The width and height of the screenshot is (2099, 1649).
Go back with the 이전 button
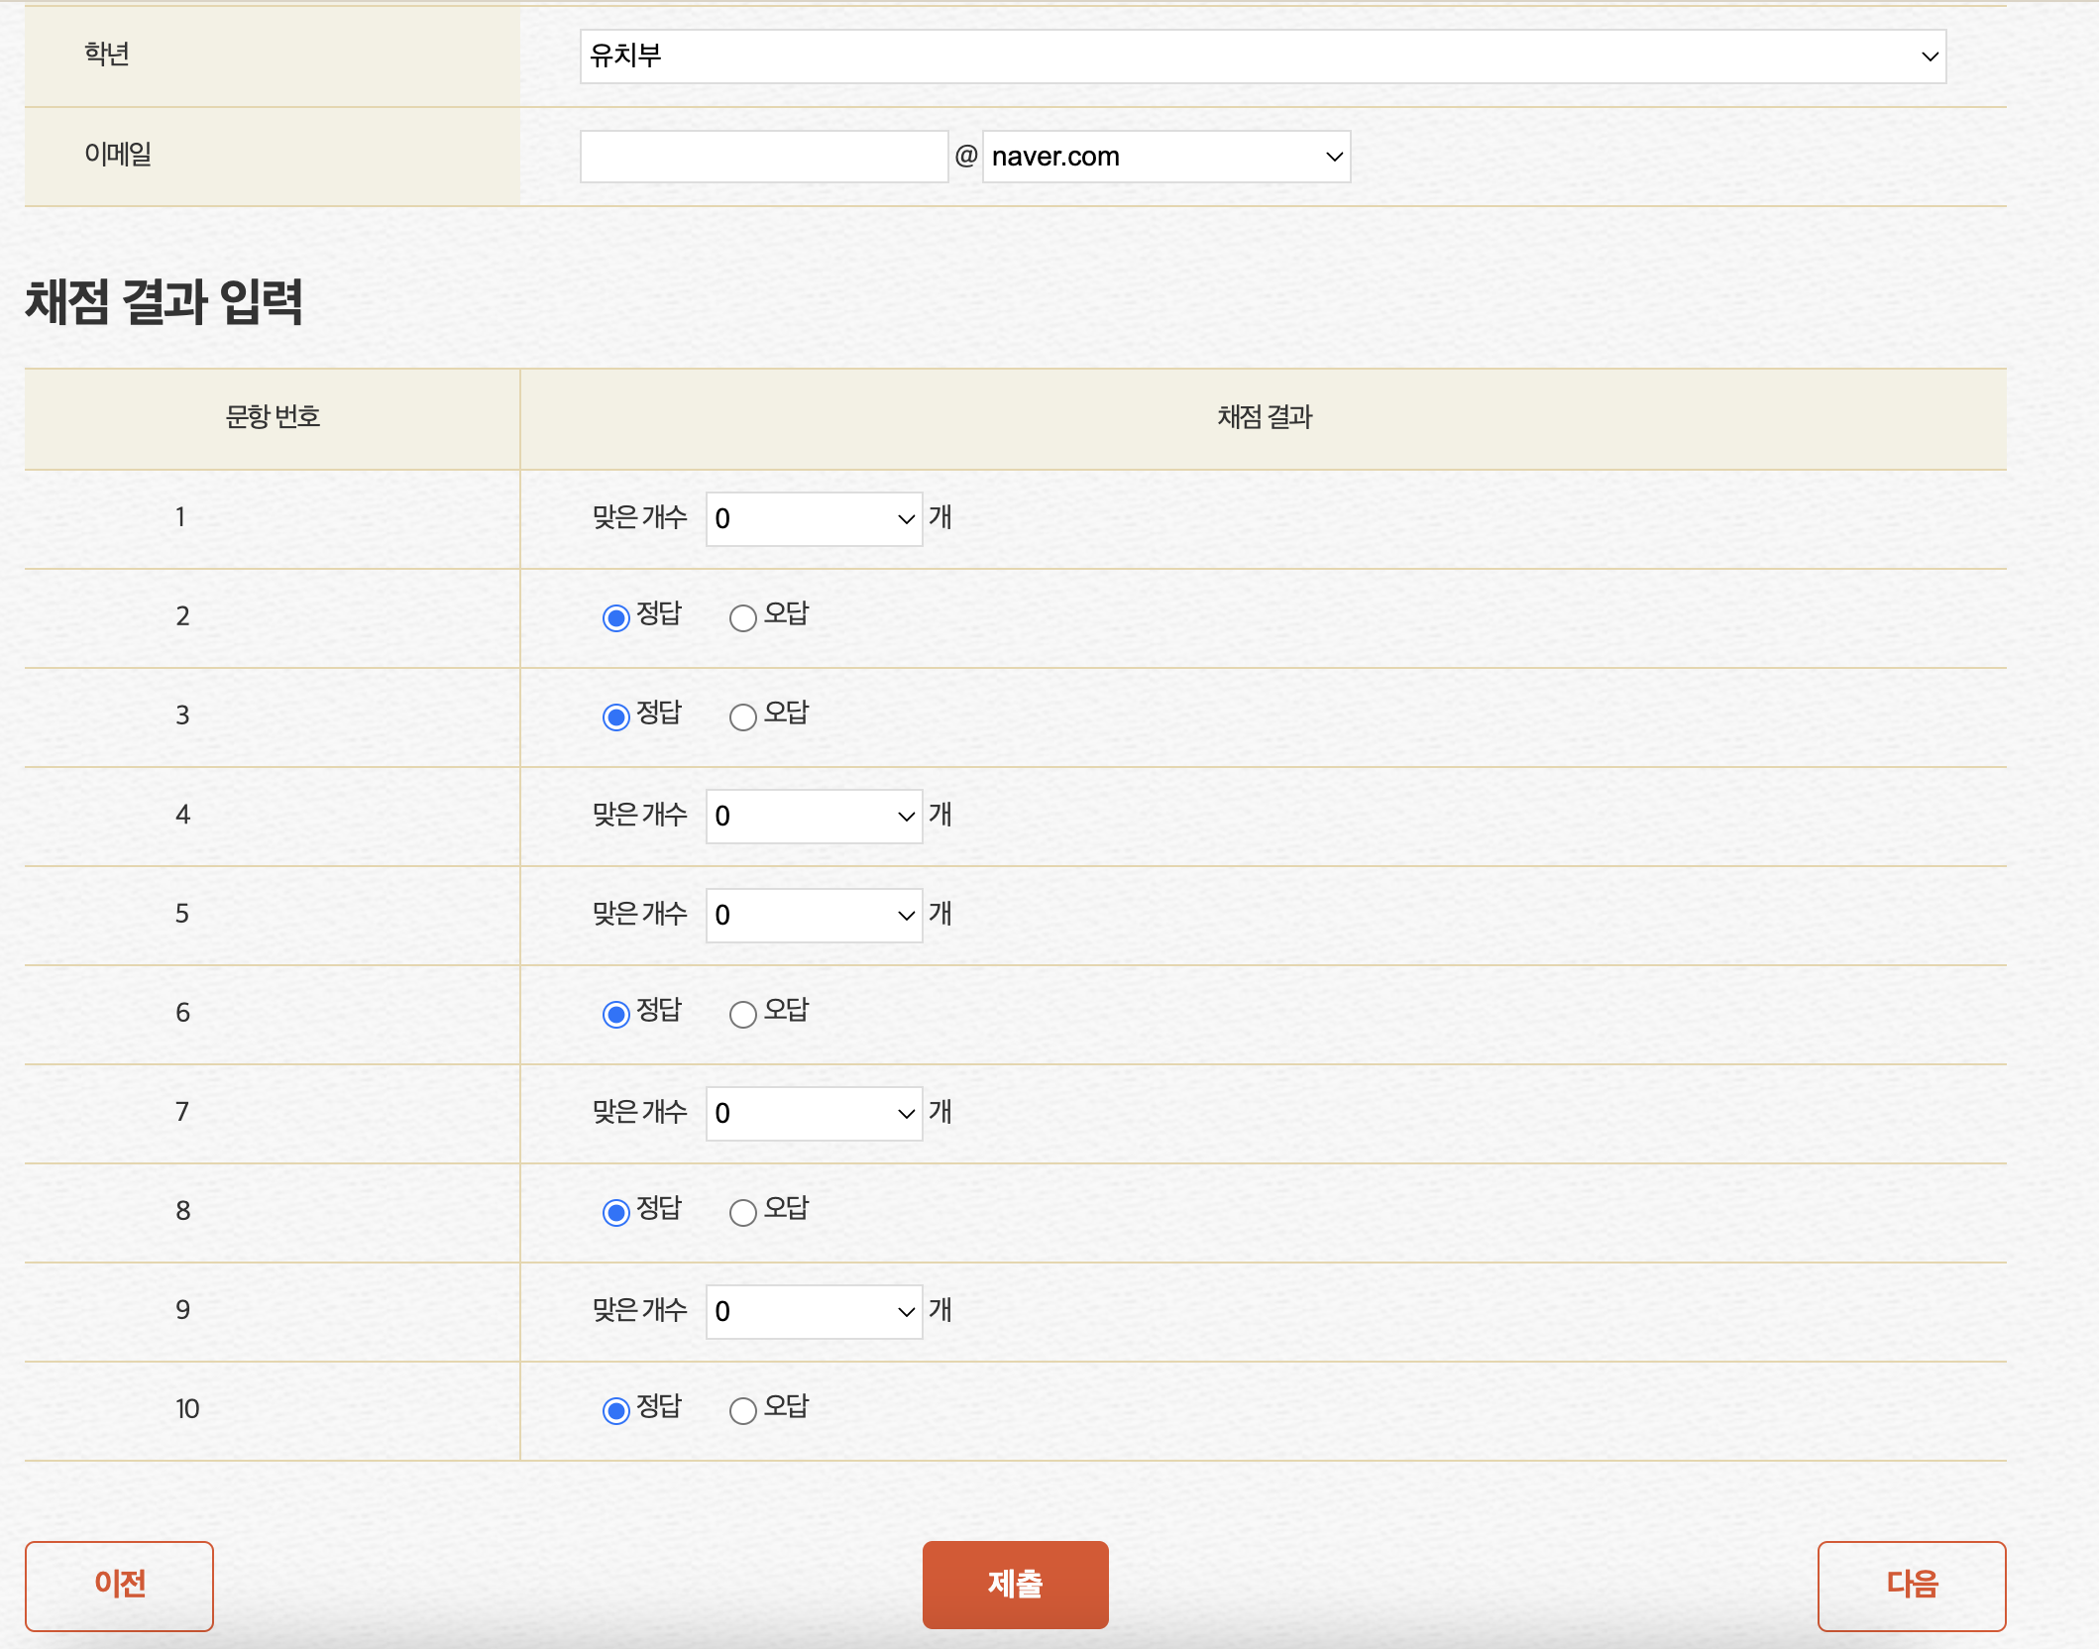coord(119,1585)
